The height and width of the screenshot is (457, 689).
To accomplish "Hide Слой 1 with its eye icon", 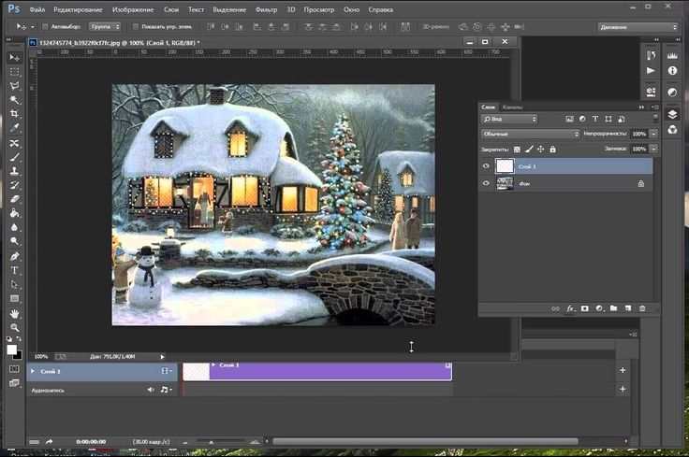I will point(486,166).
